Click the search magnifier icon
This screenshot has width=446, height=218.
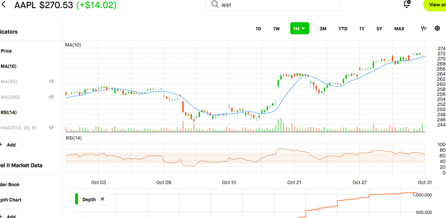[x=215, y=4]
